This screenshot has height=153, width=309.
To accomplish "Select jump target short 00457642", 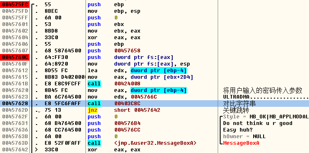I will click(x=137, y=110).
